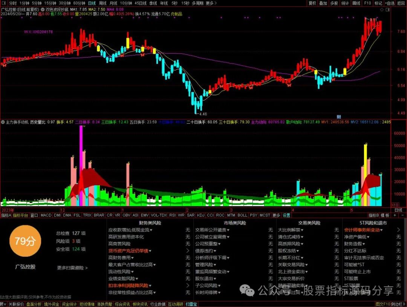
Task: Click the round icon before 主力换手动机
Action: coord(3,122)
